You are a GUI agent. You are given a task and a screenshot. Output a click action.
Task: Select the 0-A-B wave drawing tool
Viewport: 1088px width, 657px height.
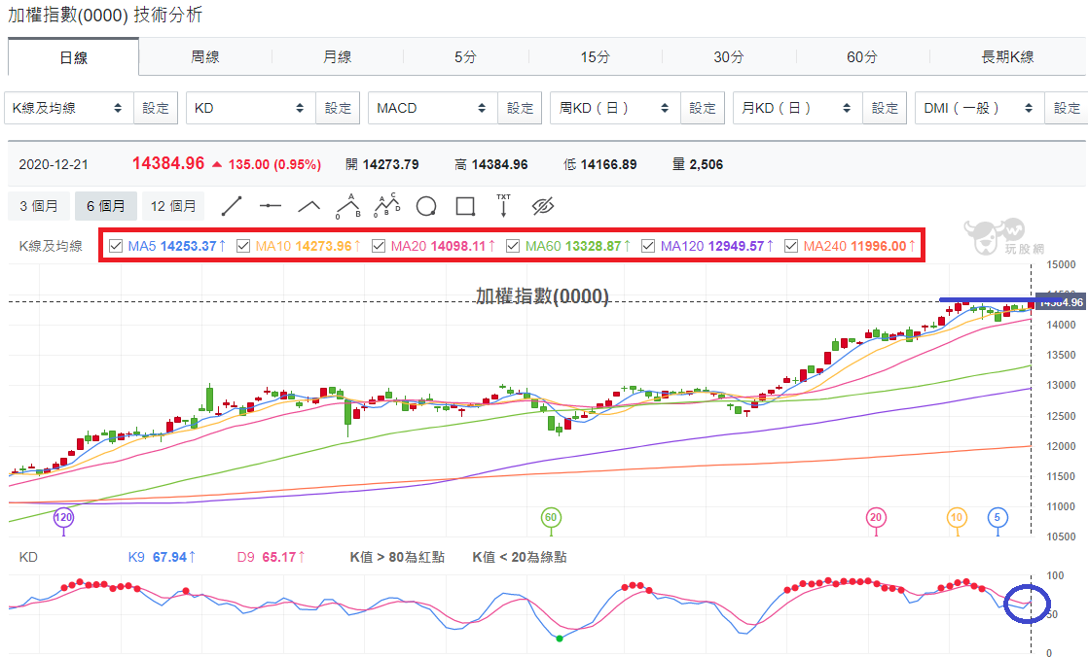348,206
